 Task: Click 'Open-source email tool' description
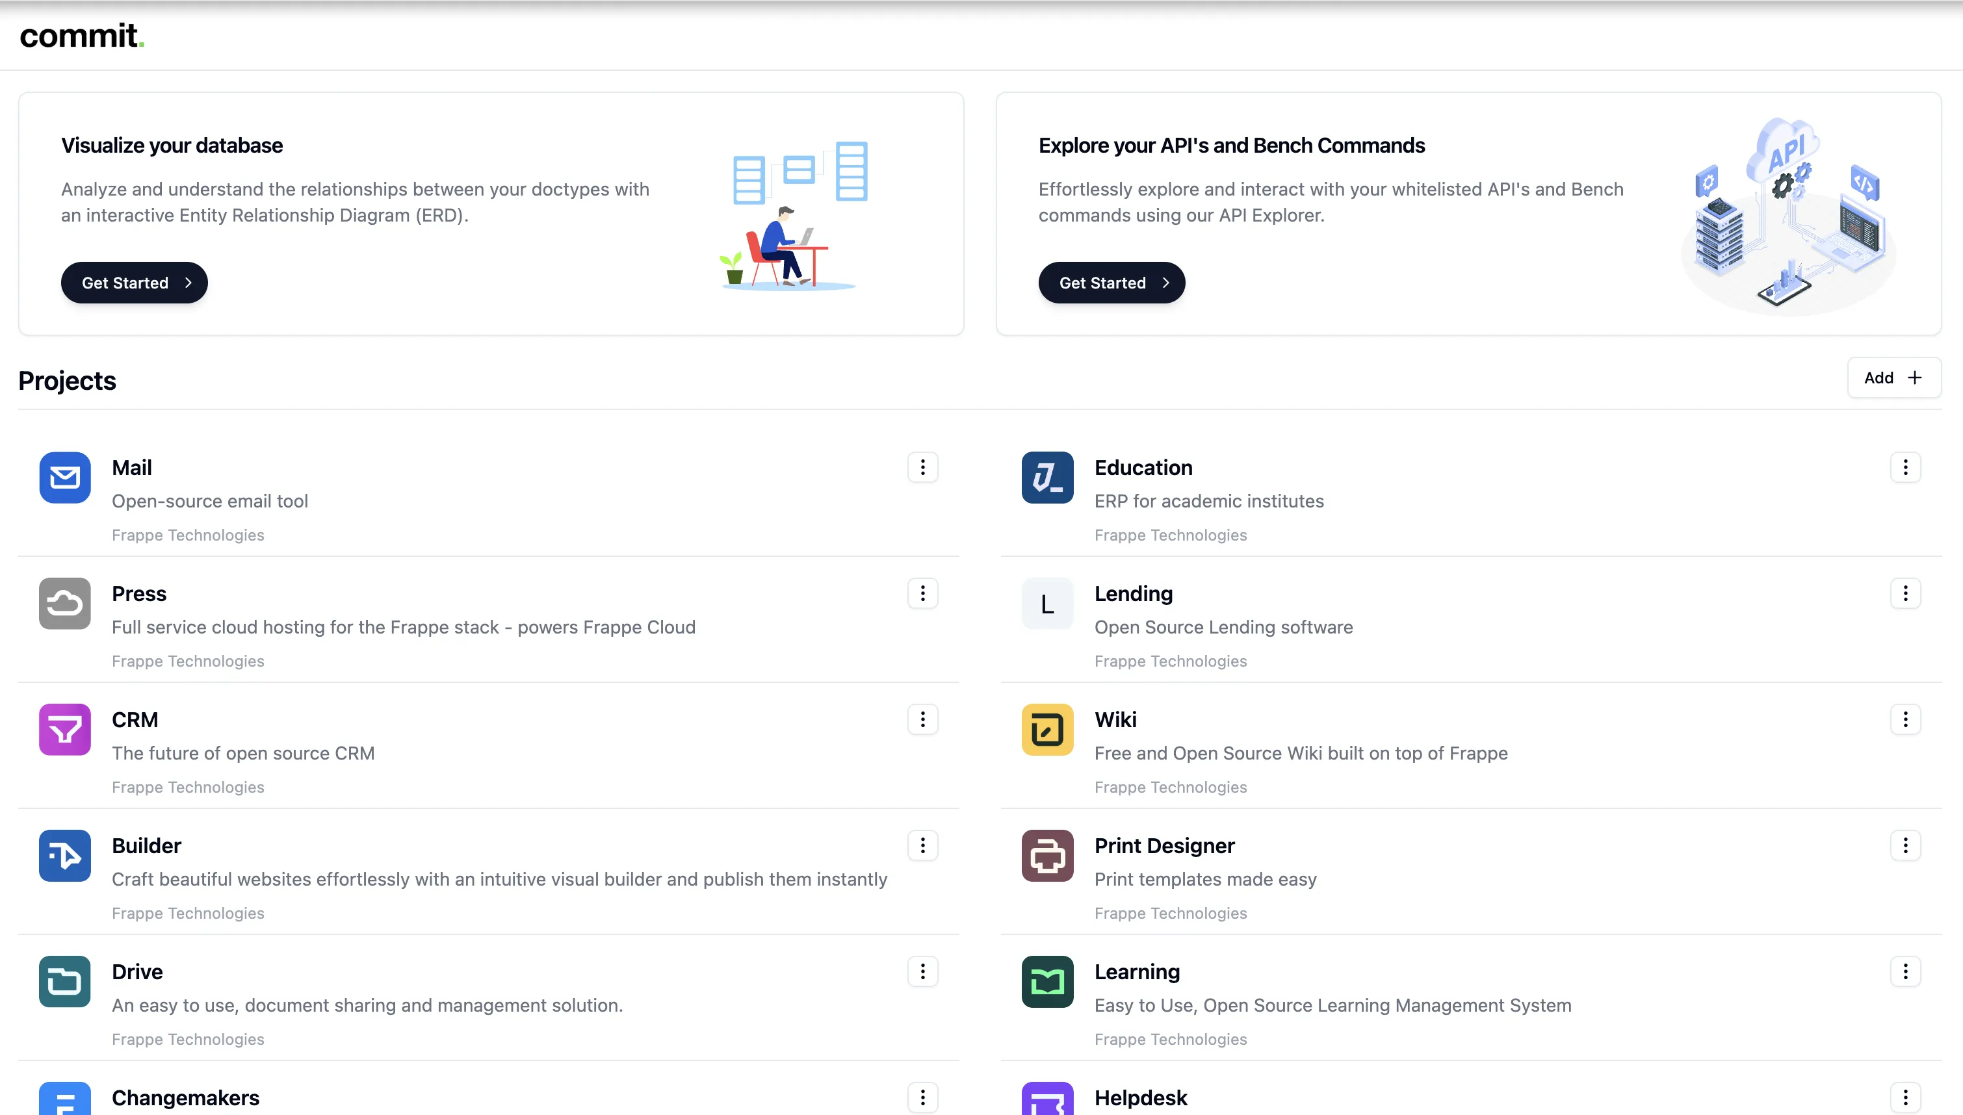coord(210,502)
